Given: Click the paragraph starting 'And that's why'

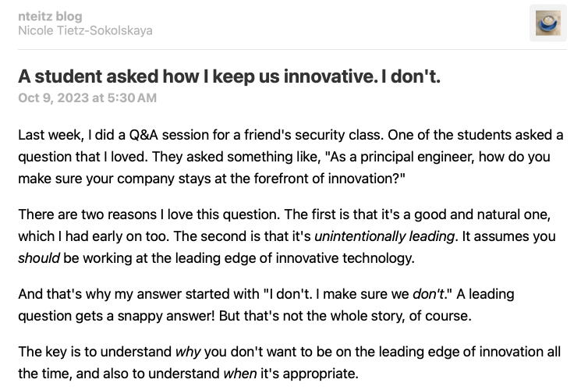Looking at the screenshot, I should pos(266,305).
